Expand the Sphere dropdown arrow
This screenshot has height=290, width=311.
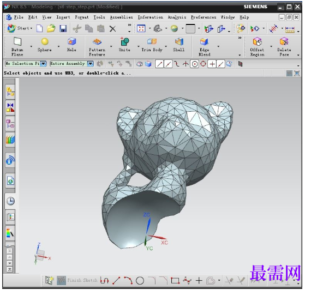(x=58, y=46)
